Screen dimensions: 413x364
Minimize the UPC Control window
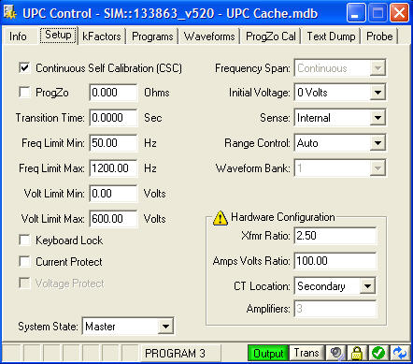click(x=356, y=13)
